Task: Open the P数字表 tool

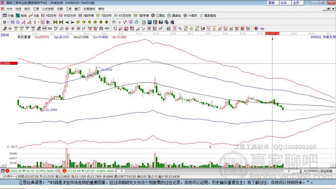Action: tap(86, 16)
